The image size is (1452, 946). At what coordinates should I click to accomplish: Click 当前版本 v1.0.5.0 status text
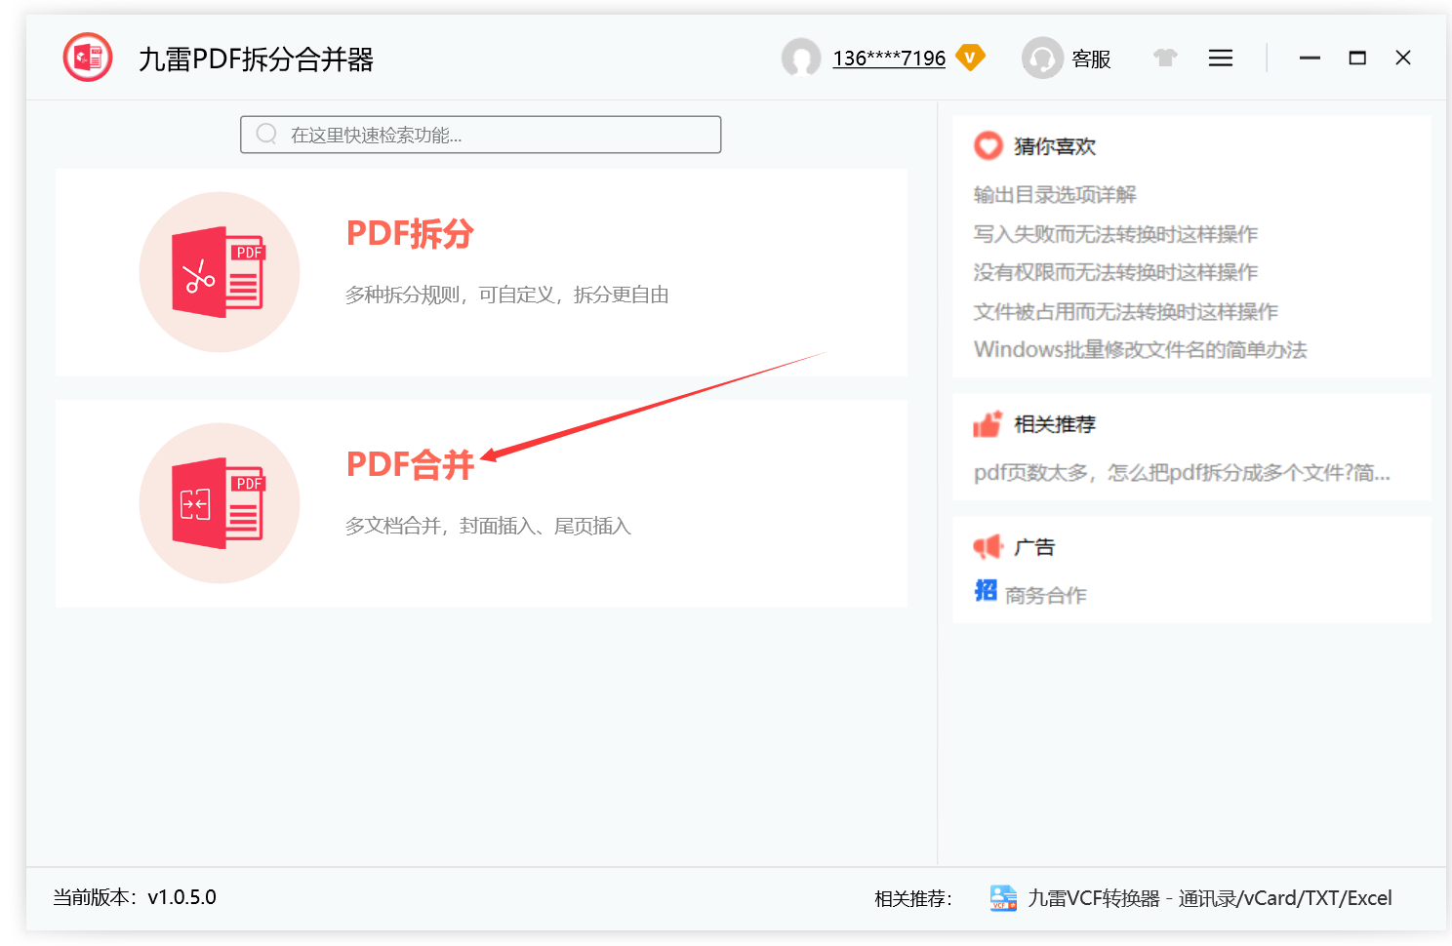(135, 897)
